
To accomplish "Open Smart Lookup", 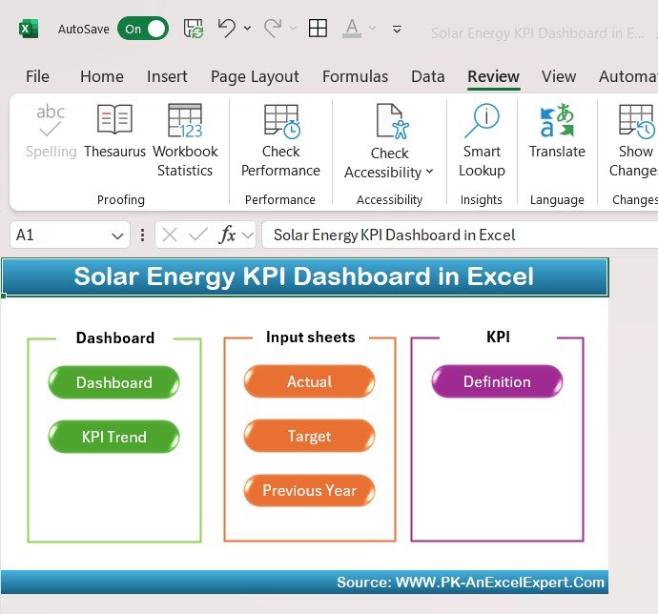I will [x=482, y=140].
